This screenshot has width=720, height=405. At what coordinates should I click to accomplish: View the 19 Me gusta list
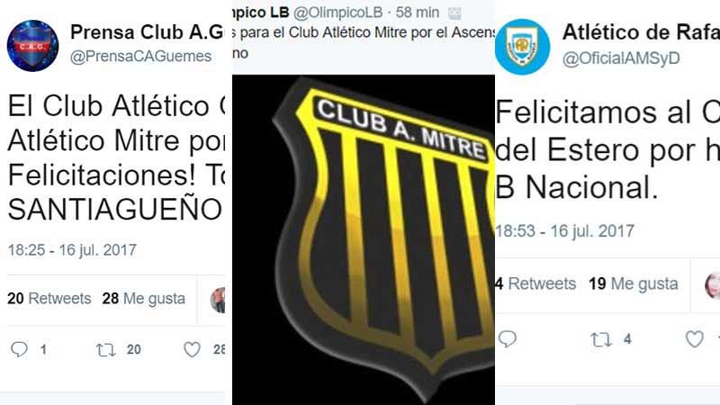click(634, 283)
